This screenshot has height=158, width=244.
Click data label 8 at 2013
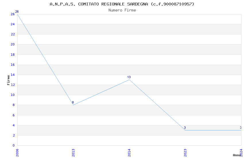coord(73,102)
